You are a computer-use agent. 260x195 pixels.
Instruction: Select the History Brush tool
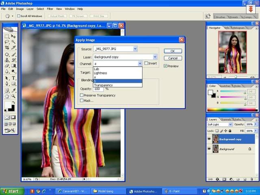click(x=13, y=60)
